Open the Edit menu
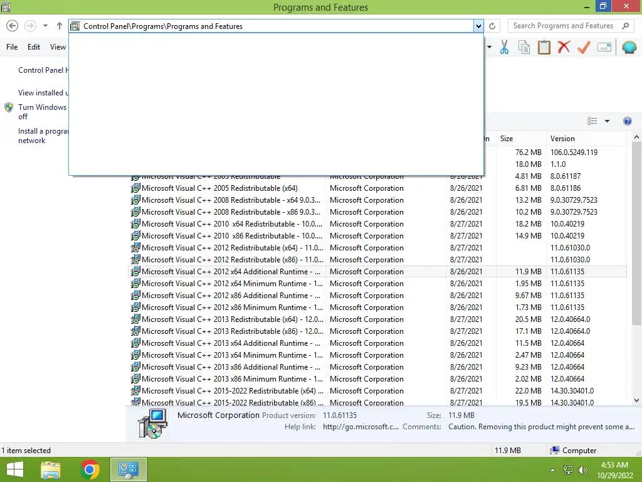The height and width of the screenshot is (482, 642). (34, 46)
